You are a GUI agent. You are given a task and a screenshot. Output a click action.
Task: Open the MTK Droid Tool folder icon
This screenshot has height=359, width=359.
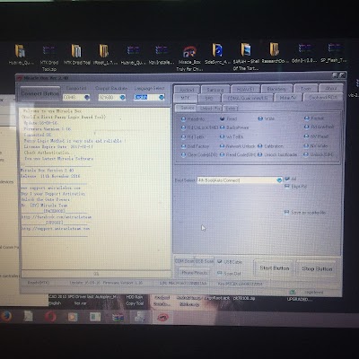pyautogui.click(x=76, y=55)
